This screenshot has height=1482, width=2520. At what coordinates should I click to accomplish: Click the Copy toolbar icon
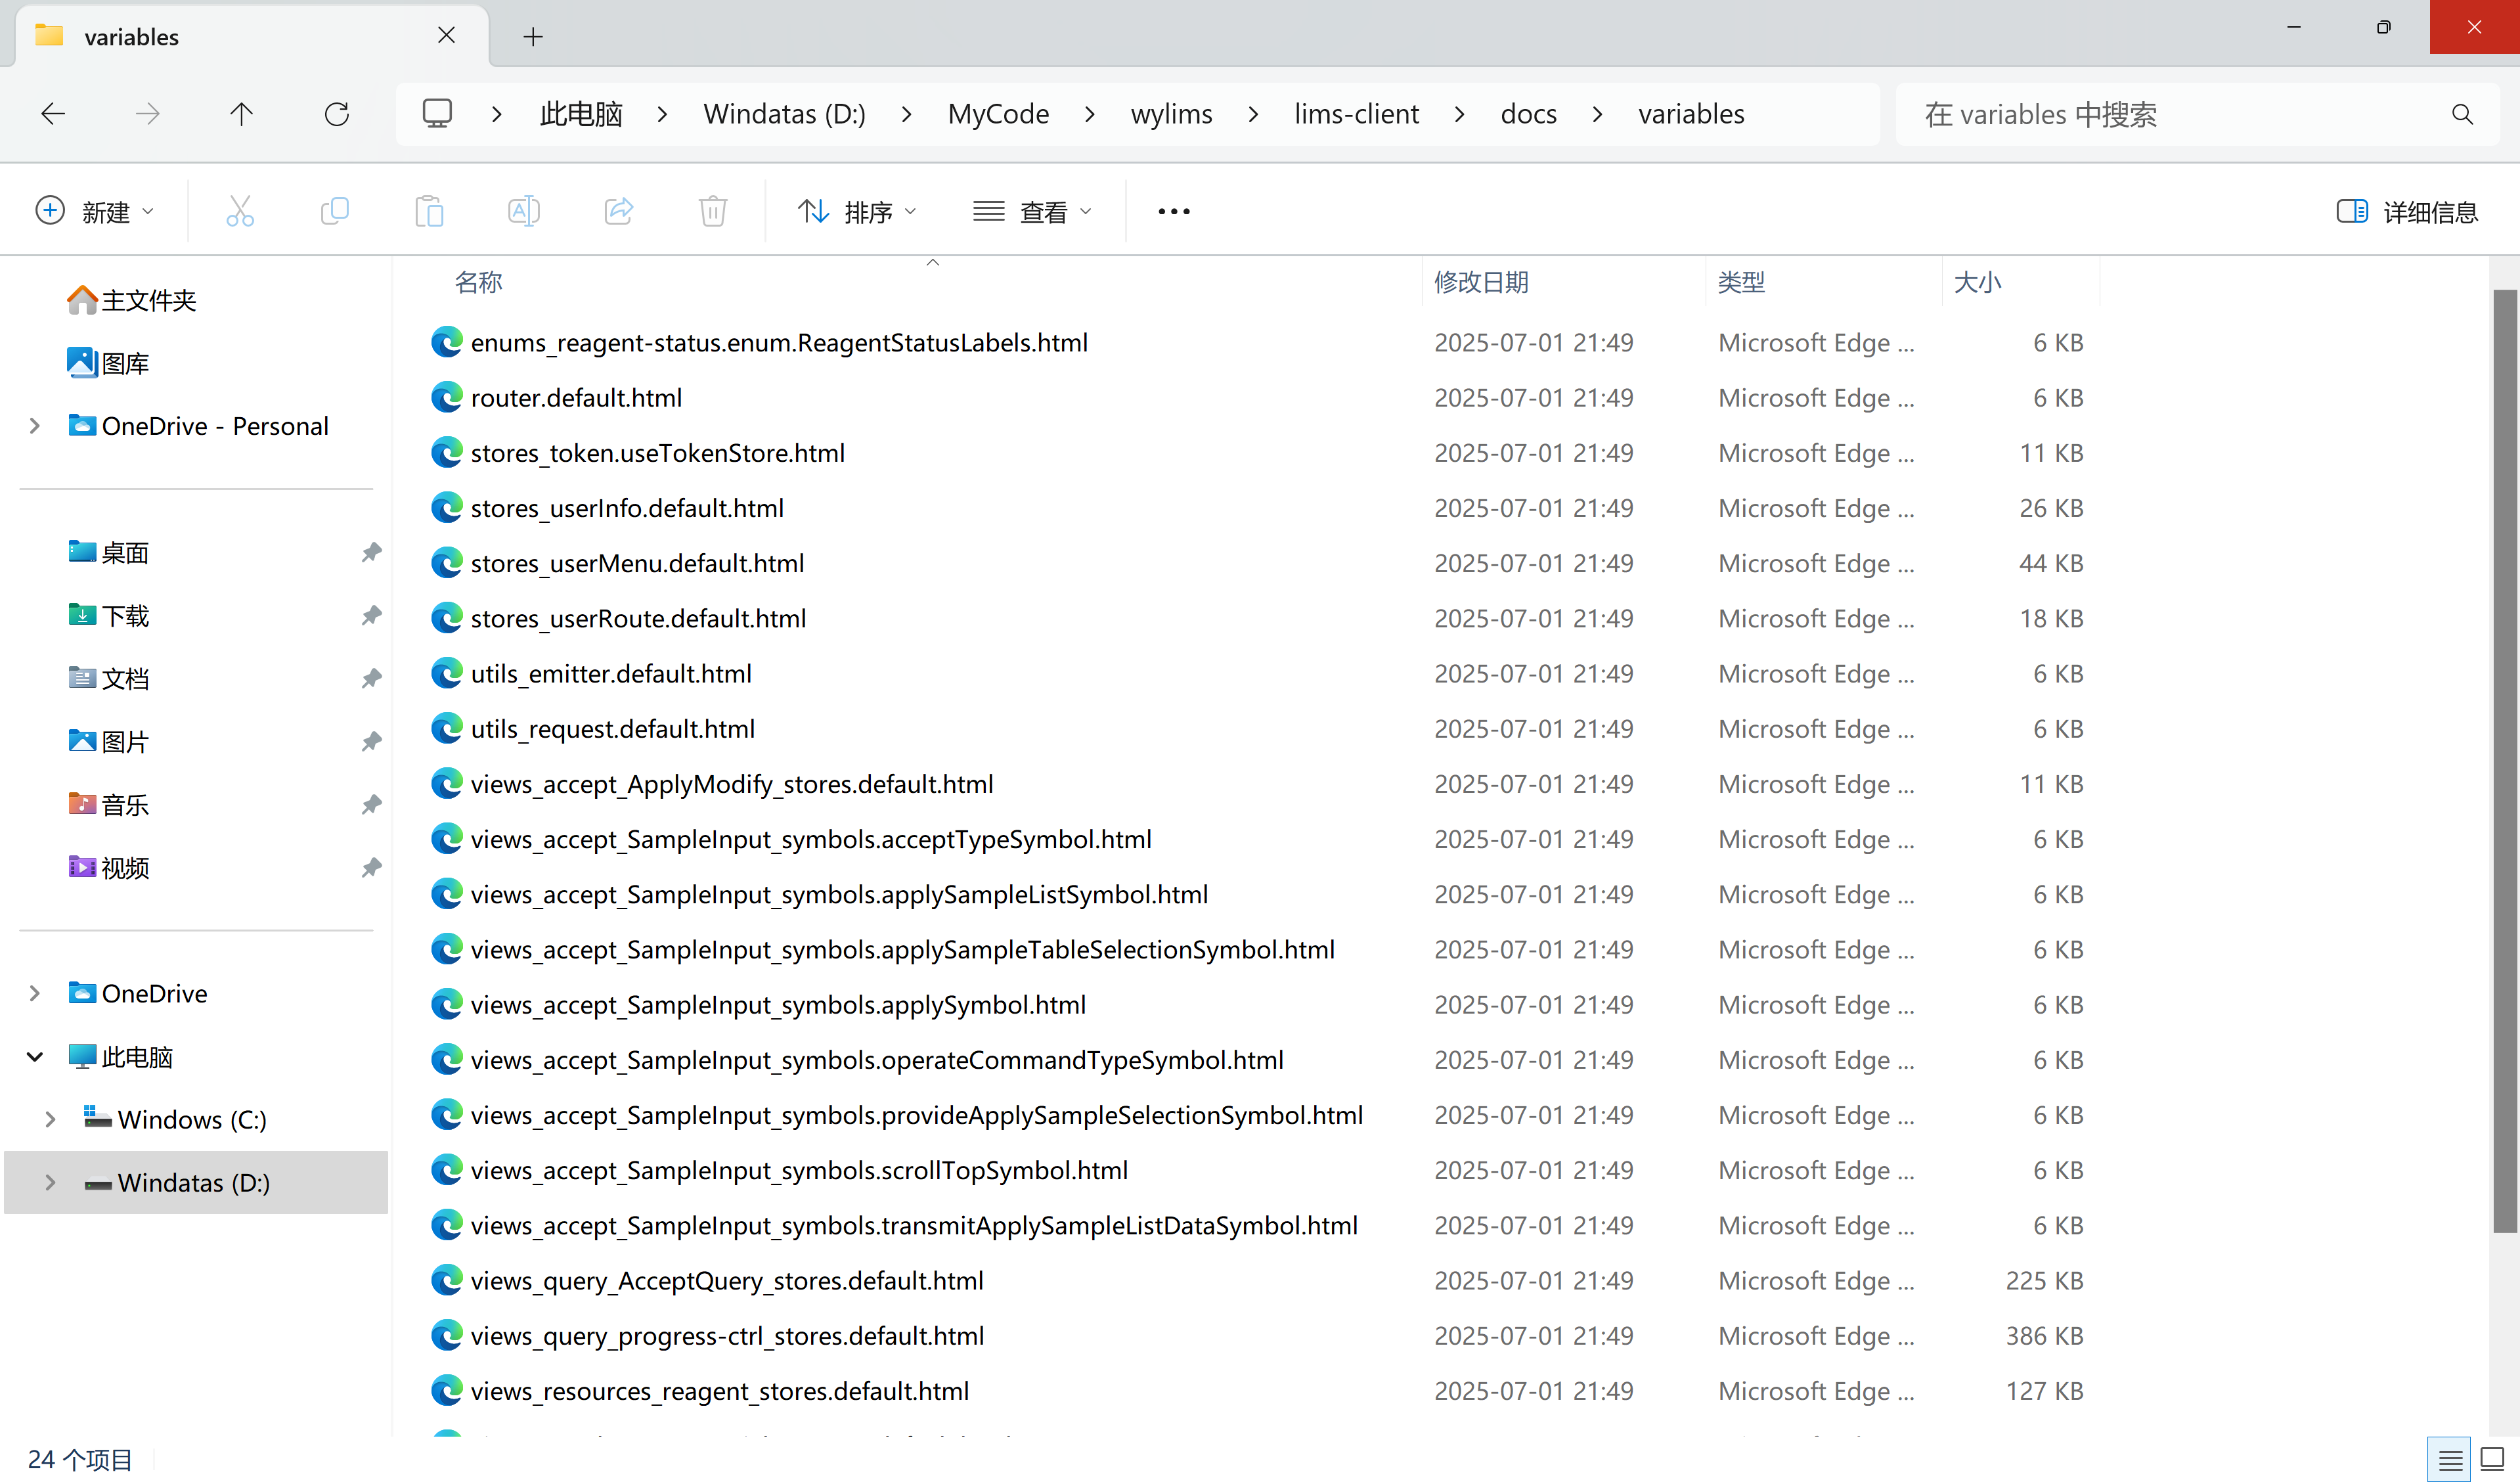click(x=335, y=211)
